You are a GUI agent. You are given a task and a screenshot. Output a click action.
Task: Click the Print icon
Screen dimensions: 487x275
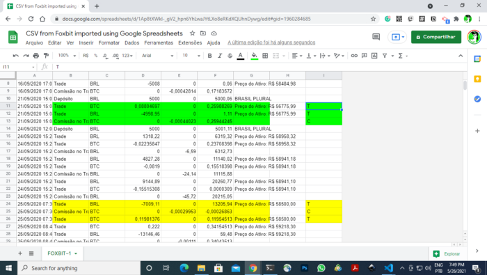pyautogui.click(x=36, y=56)
